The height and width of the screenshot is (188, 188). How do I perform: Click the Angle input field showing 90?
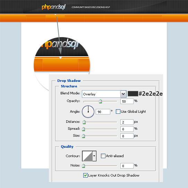point(103,112)
